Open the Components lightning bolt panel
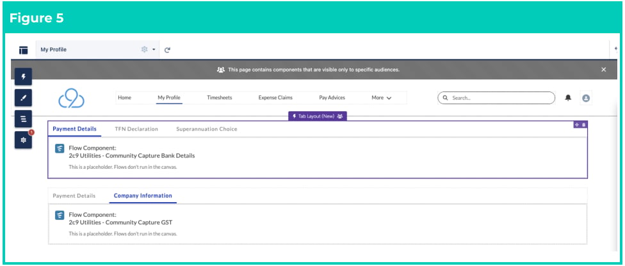The image size is (625, 266). pyautogui.click(x=23, y=77)
